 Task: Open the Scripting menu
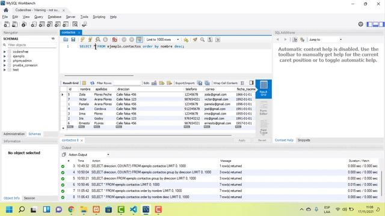click(99, 17)
